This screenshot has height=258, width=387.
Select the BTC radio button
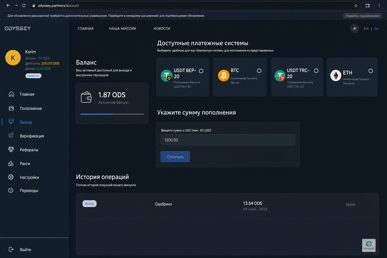tap(259, 71)
